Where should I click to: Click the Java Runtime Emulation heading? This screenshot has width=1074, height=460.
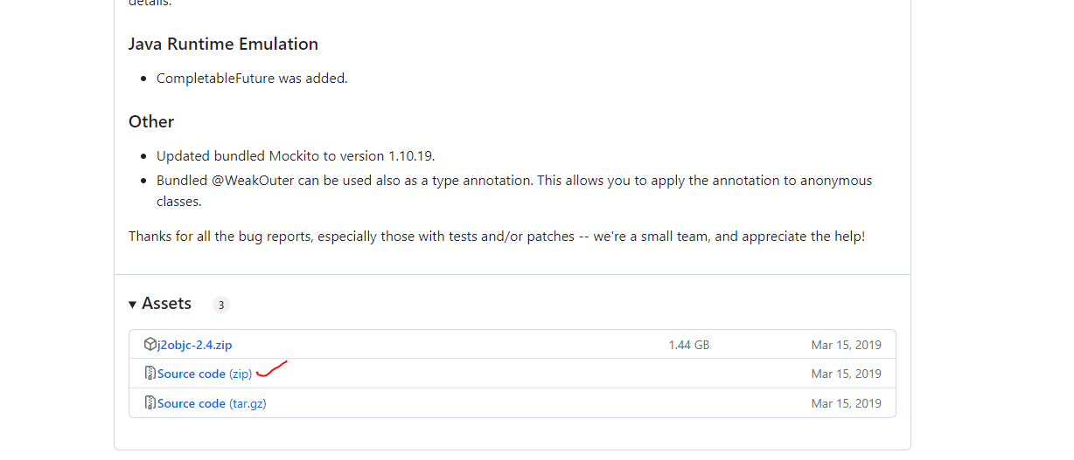coord(223,44)
